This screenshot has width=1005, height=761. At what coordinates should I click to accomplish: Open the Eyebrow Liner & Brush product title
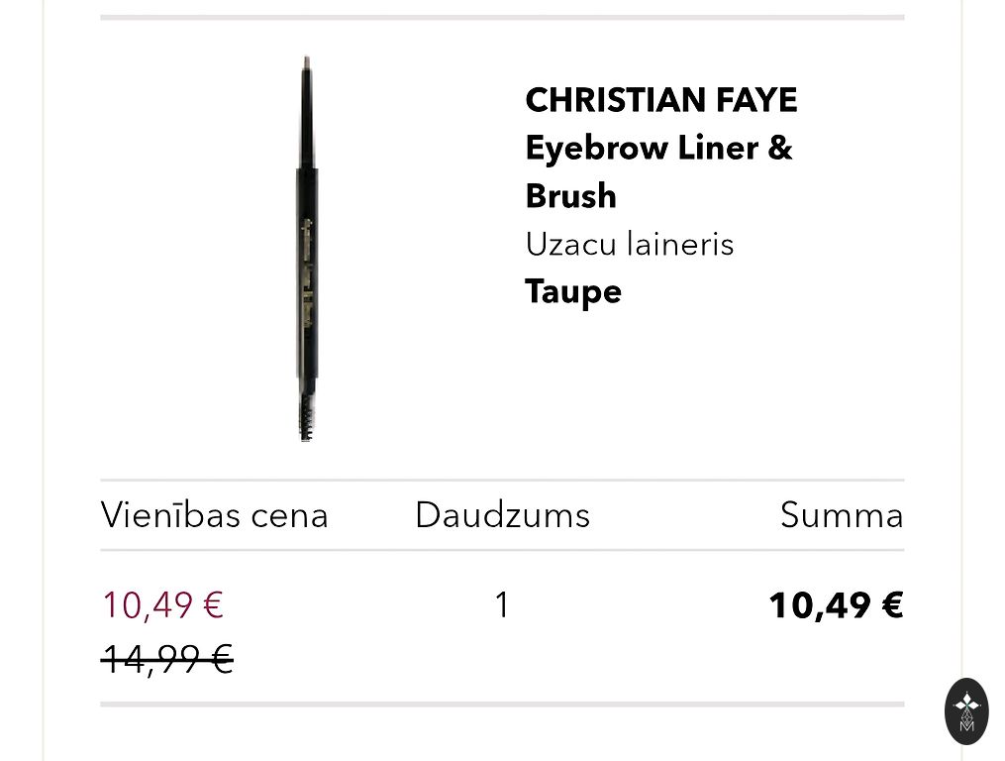tap(658, 149)
